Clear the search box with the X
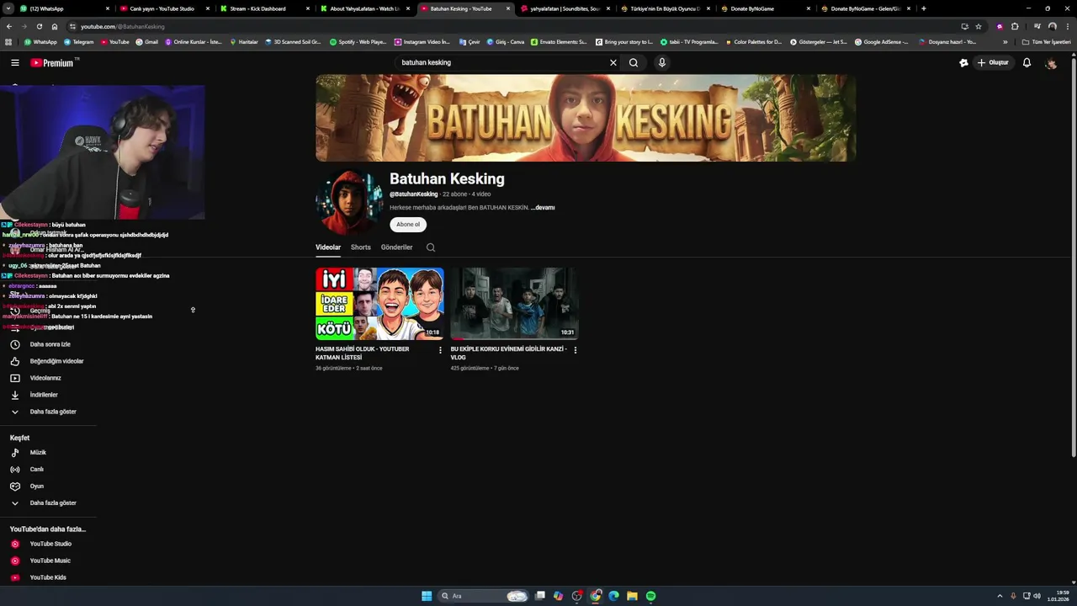This screenshot has width=1077, height=606. (613, 62)
